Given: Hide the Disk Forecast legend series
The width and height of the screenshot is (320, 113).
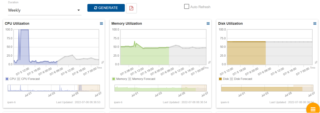Looking at the screenshot, I should (241, 79).
